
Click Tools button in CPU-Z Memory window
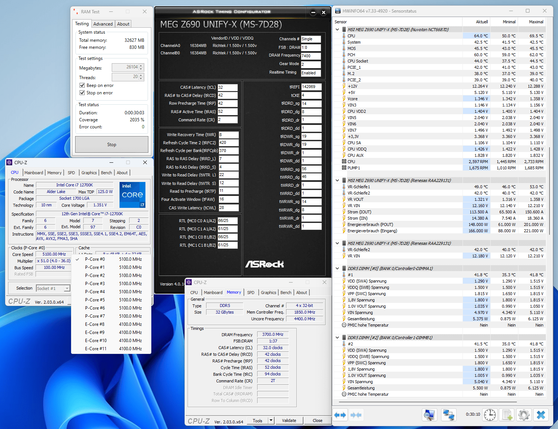pos(258,420)
